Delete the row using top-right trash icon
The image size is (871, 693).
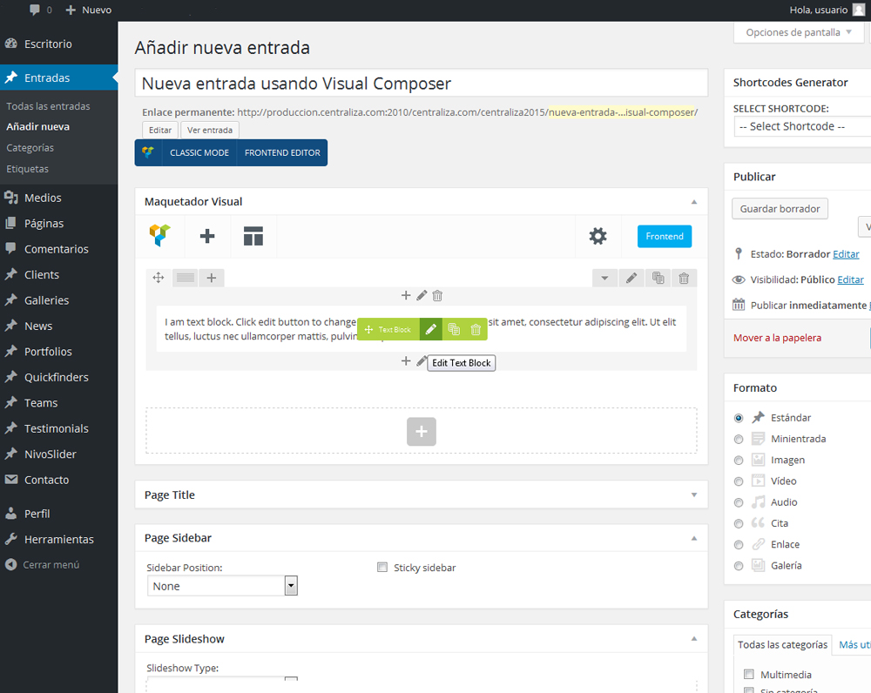pyautogui.click(x=684, y=278)
